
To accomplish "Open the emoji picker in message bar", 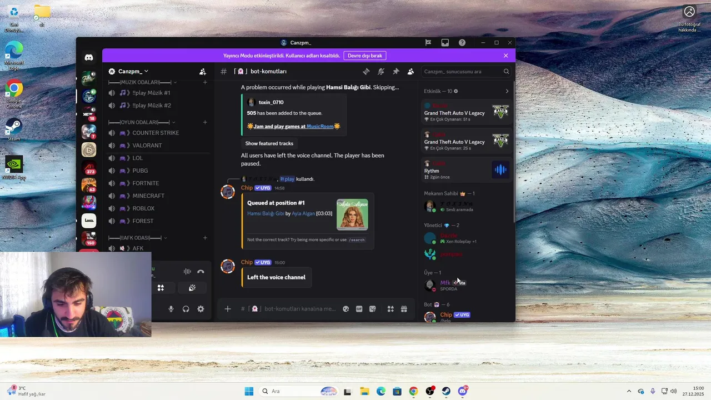I will coord(346,309).
